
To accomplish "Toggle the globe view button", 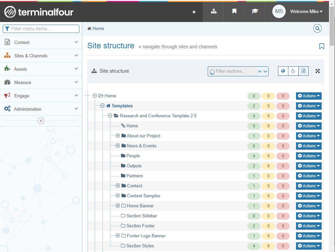I will (283, 71).
